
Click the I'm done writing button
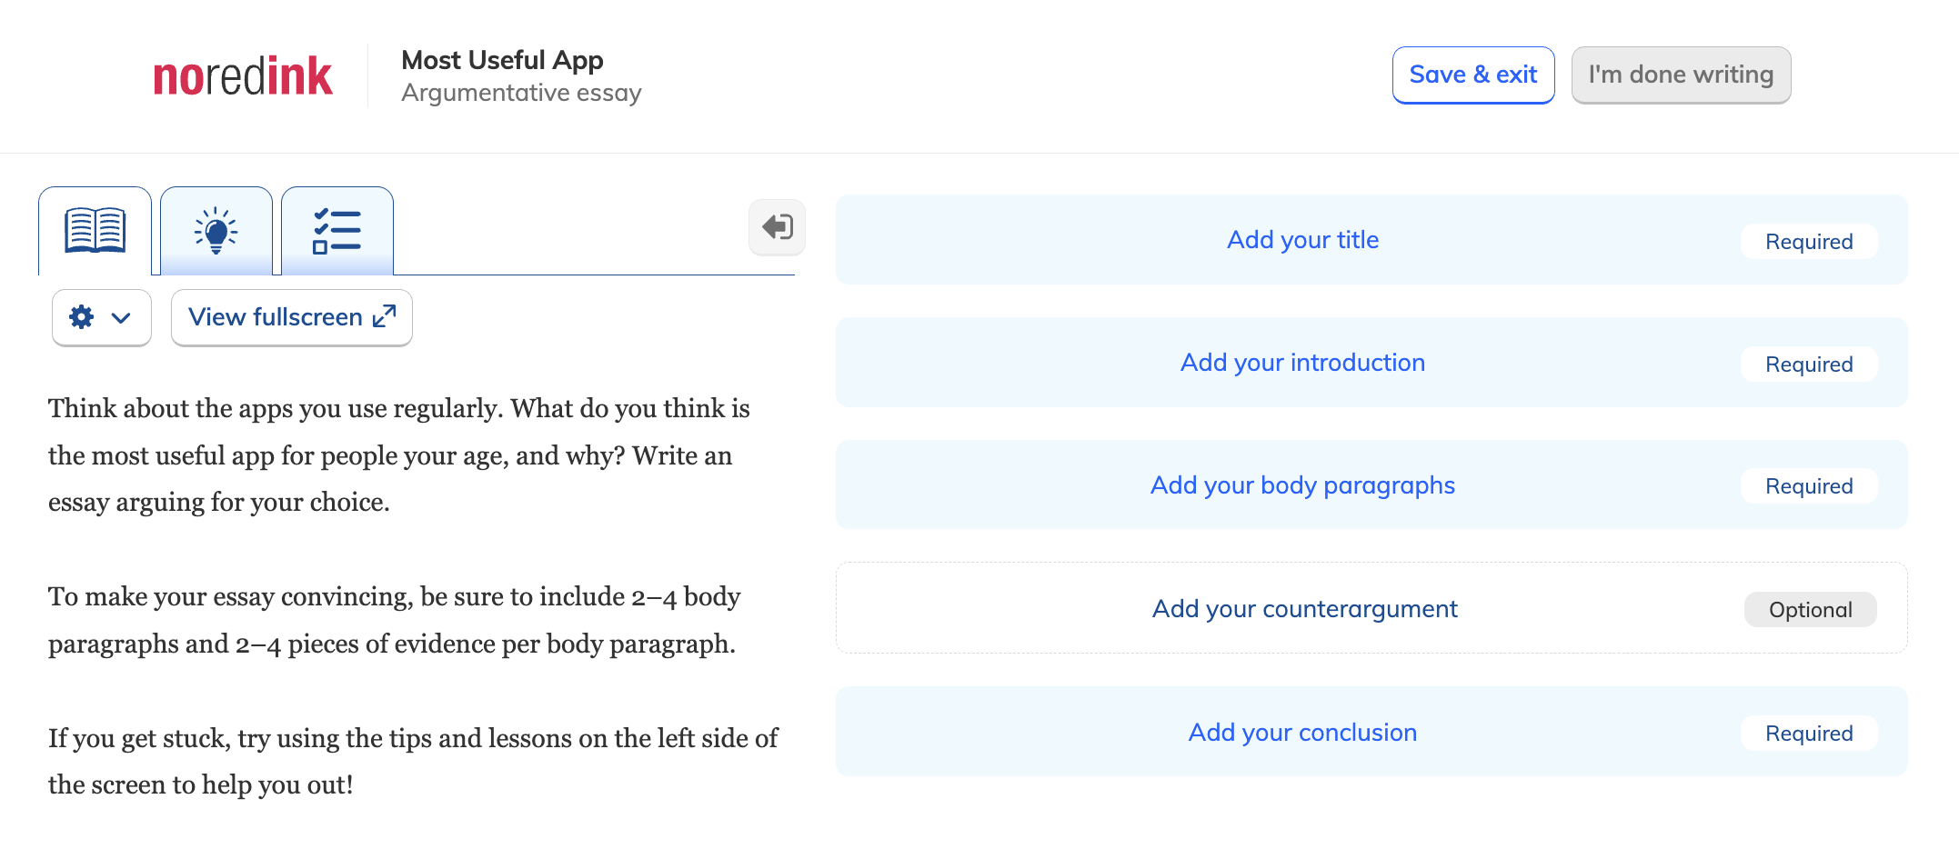1681,75
